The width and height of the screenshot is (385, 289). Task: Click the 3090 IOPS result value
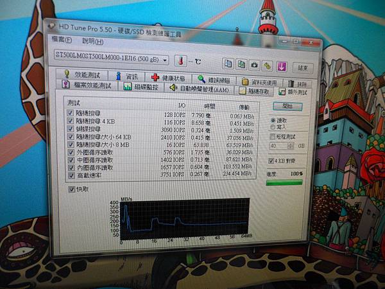[x=173, y=130]
